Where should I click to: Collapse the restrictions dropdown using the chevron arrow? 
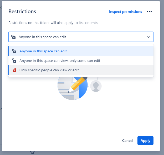pyautogui.click(x=148, y=37)
